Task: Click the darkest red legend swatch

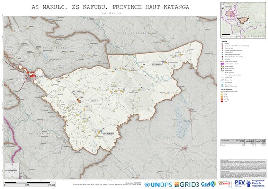Action: pos(222,102)
